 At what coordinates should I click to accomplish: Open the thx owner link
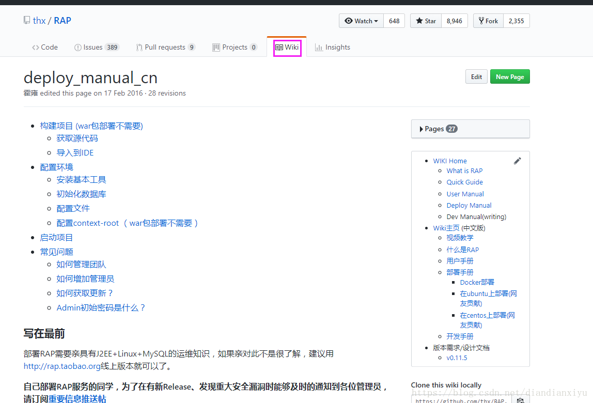point(39,21)
